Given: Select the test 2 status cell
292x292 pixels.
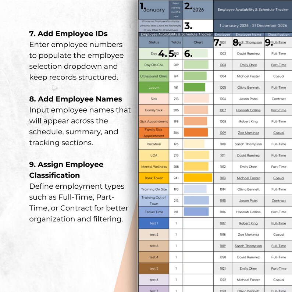Looking at the screenshot, I should (x=154, y=235).
